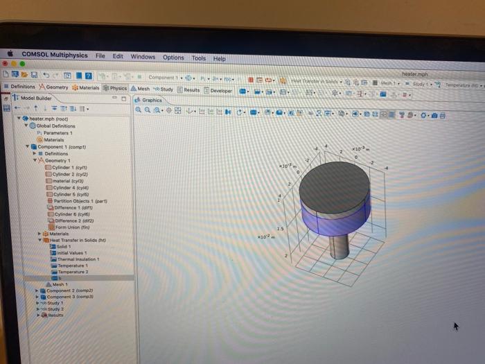The image size is (485, 364).
Task: Open a file using the folder icon
Action: (24, 75)
